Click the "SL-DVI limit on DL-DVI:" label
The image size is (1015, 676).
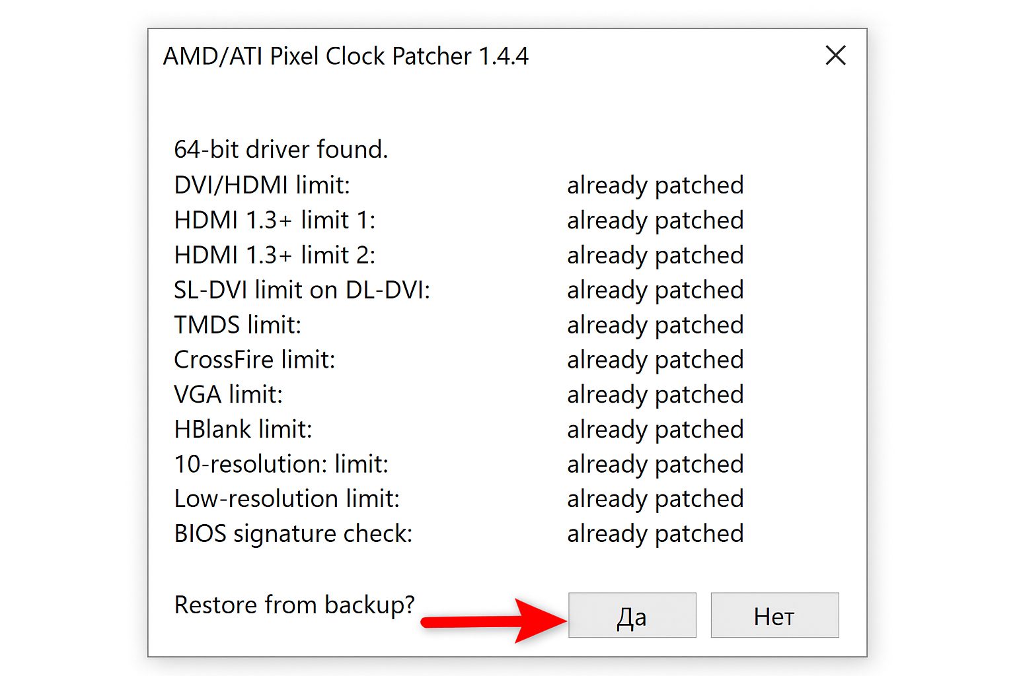point(301,290)
